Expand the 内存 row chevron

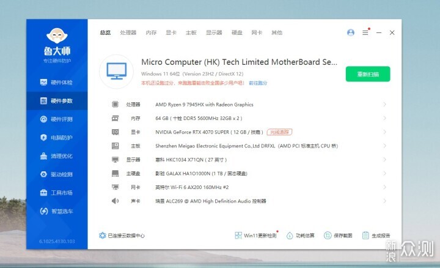point(384,118)
